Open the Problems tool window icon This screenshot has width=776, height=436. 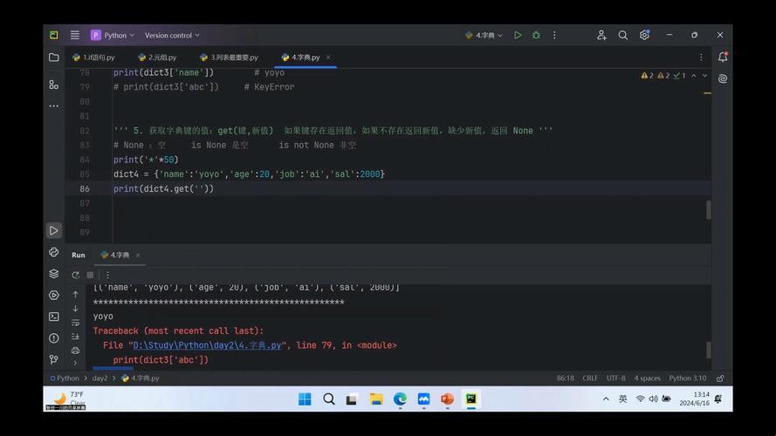(54, 338)
